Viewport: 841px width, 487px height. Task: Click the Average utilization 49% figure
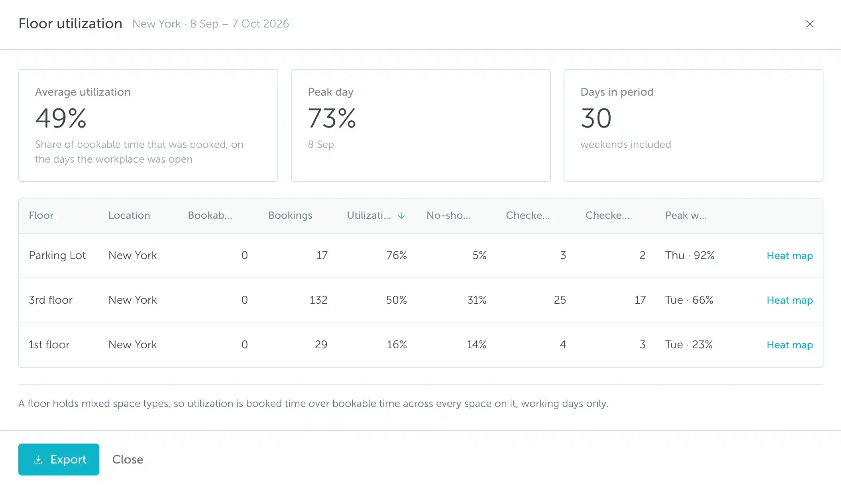coord(61,118)
